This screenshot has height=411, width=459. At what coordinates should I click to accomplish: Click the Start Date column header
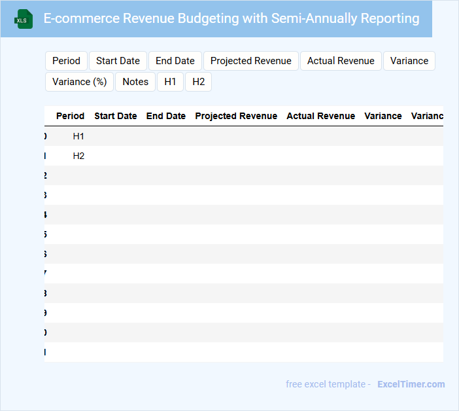point(116,116)
